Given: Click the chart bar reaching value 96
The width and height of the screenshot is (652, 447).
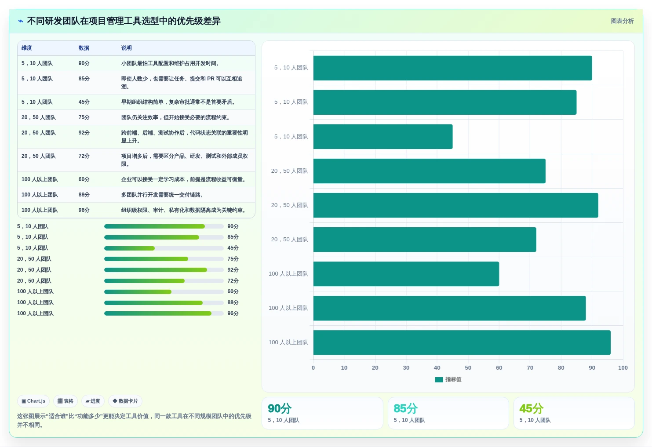Looking at the screenshot, I should [x=462, y=342].
